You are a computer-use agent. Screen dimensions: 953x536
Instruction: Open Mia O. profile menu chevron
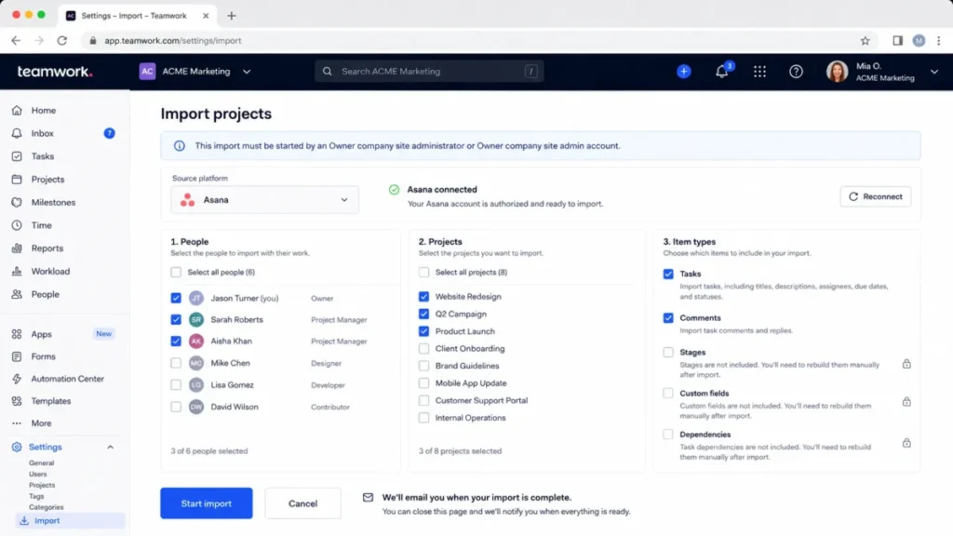[x=934, y=72]
